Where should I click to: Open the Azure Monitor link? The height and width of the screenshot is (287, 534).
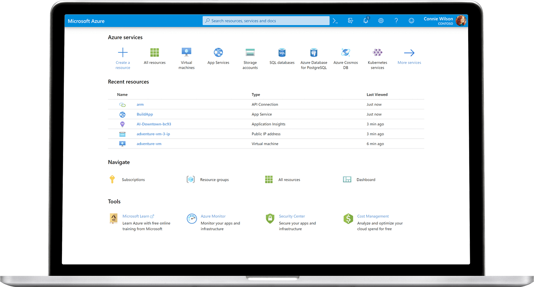pos(213,216)
